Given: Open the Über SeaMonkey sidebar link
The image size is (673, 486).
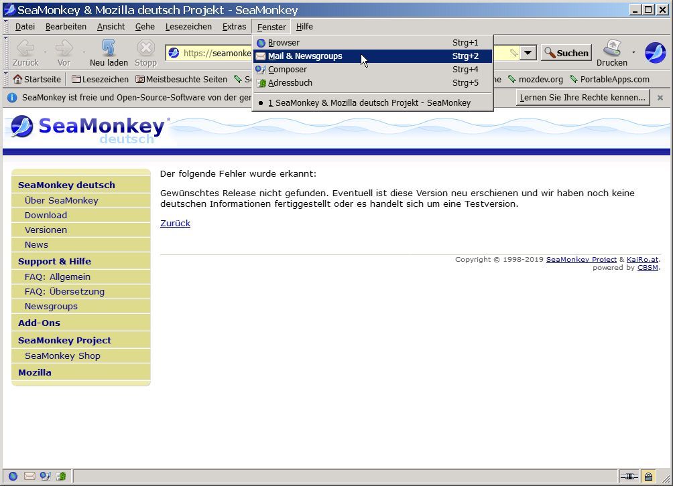Looking at the screenshot, I should tap(62, 201).
